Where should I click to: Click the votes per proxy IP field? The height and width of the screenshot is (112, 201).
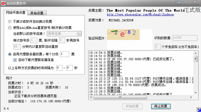pyautogui.click(x=65, y=54)
